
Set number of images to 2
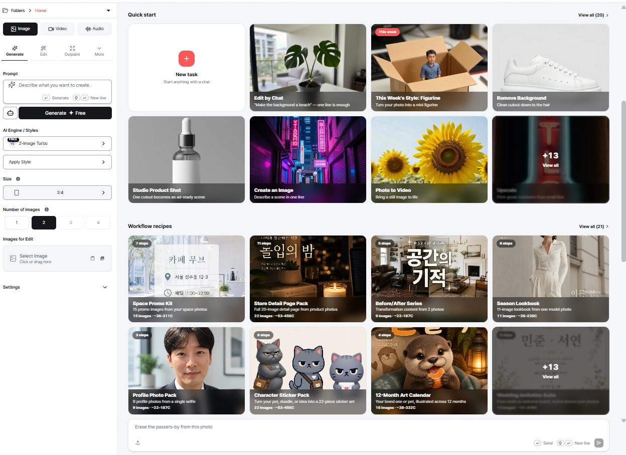(x=44, y=222)
